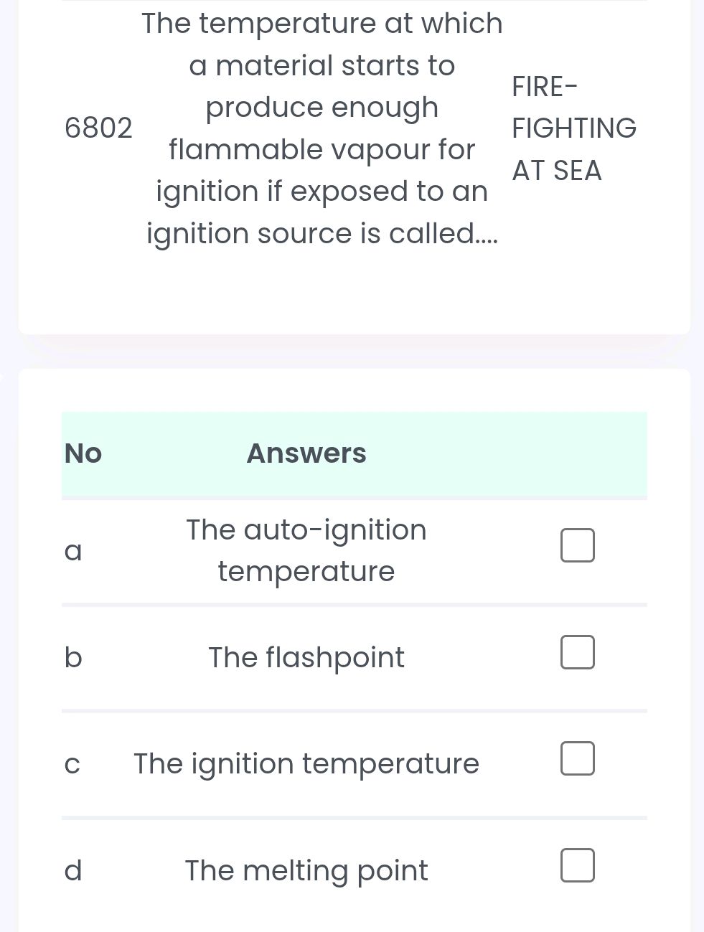Click the "FIRE-FIGHTING AT SEA" category label
Viewport: 704px width, 932px height.
(x=573, y=128)
